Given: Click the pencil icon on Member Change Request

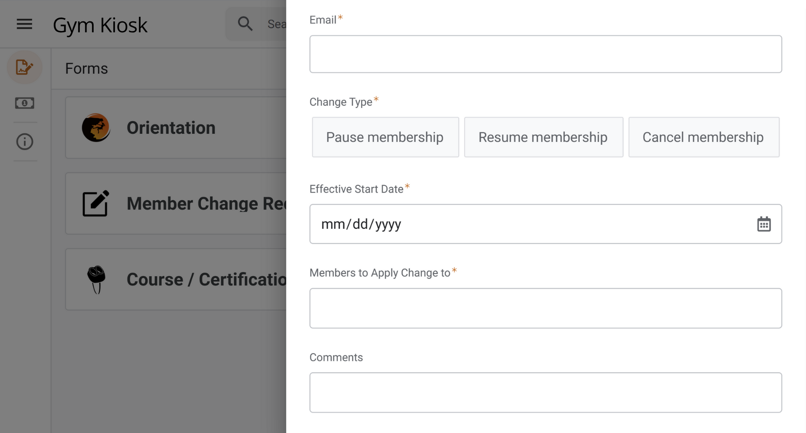Looking at the screenshot, I should [96, 203].
